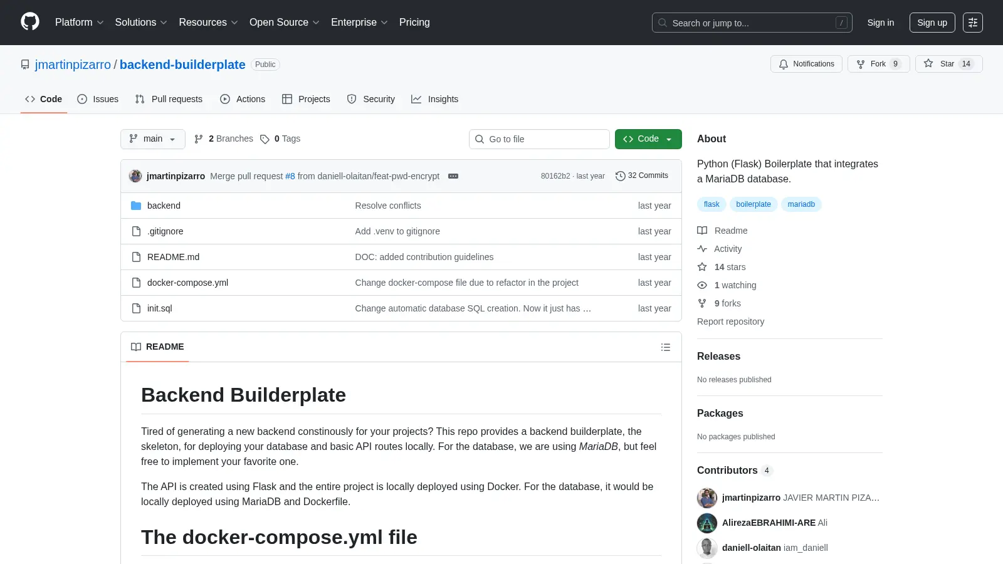Click the backend folder icon
This screenshot has width=1003, height=564.
pyautogui.click(x=136, y=206)
